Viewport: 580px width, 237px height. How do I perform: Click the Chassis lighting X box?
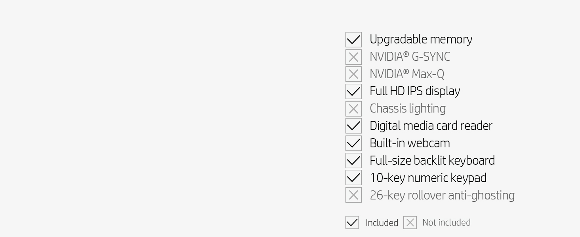[353, 109]
